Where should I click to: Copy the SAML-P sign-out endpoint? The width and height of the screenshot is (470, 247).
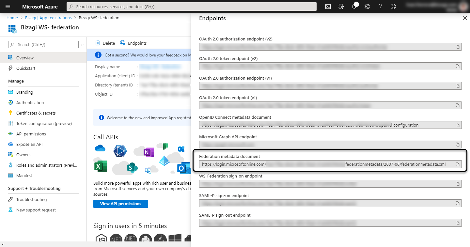[x=458, y=223]
